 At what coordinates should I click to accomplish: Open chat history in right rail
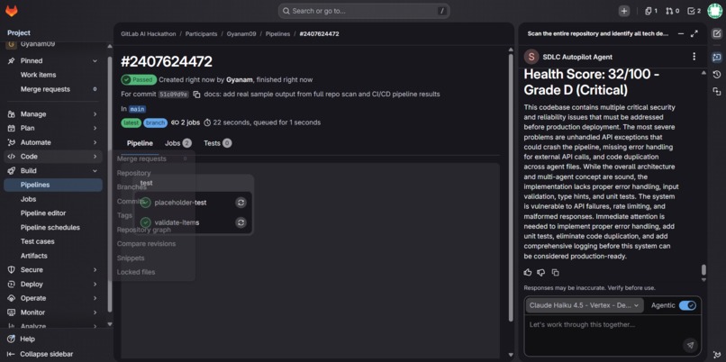point(717,75)
